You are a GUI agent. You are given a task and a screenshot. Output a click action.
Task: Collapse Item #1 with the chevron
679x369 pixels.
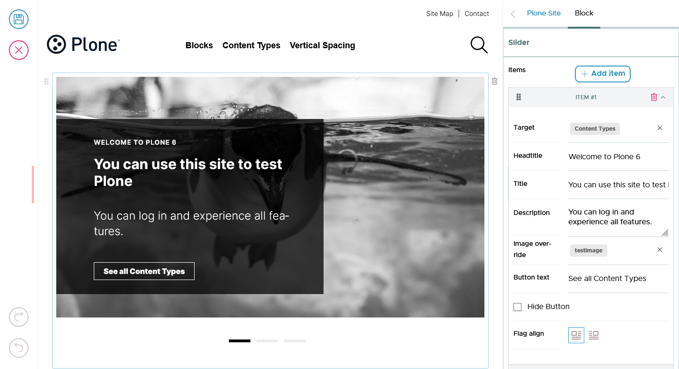point(663,97)
